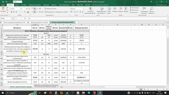
Task: Increase the font size
Action: 27,9
